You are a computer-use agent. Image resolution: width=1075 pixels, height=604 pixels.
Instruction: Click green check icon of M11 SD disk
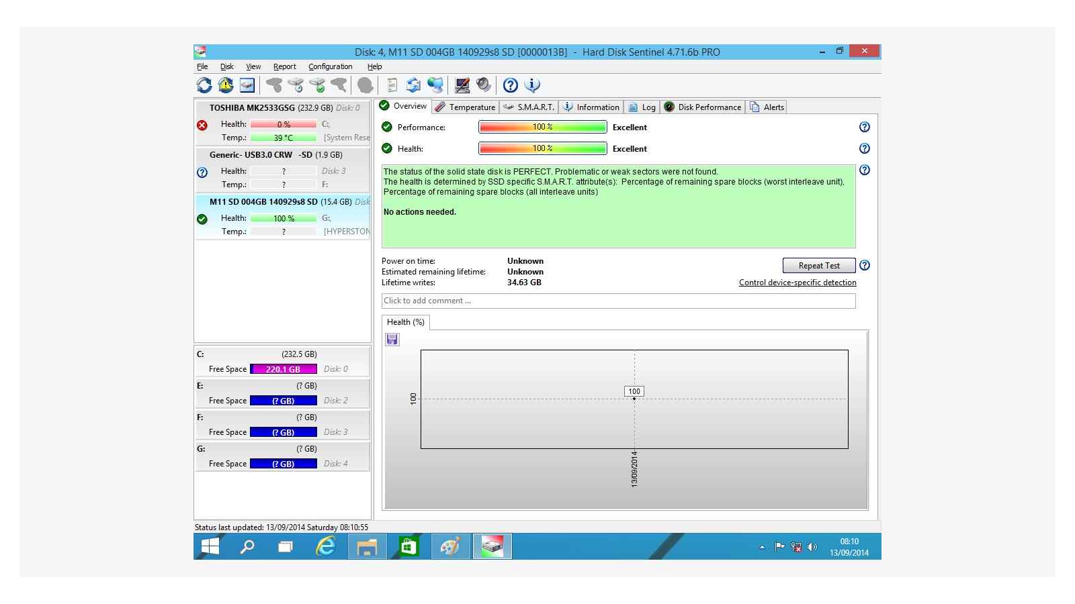click(x=202, y=219)
